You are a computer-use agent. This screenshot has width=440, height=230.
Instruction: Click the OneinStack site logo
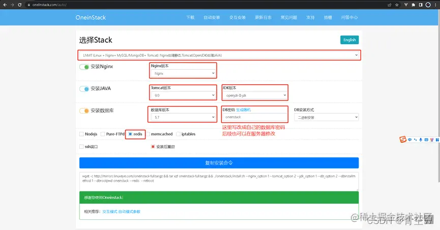pos(91,17)
